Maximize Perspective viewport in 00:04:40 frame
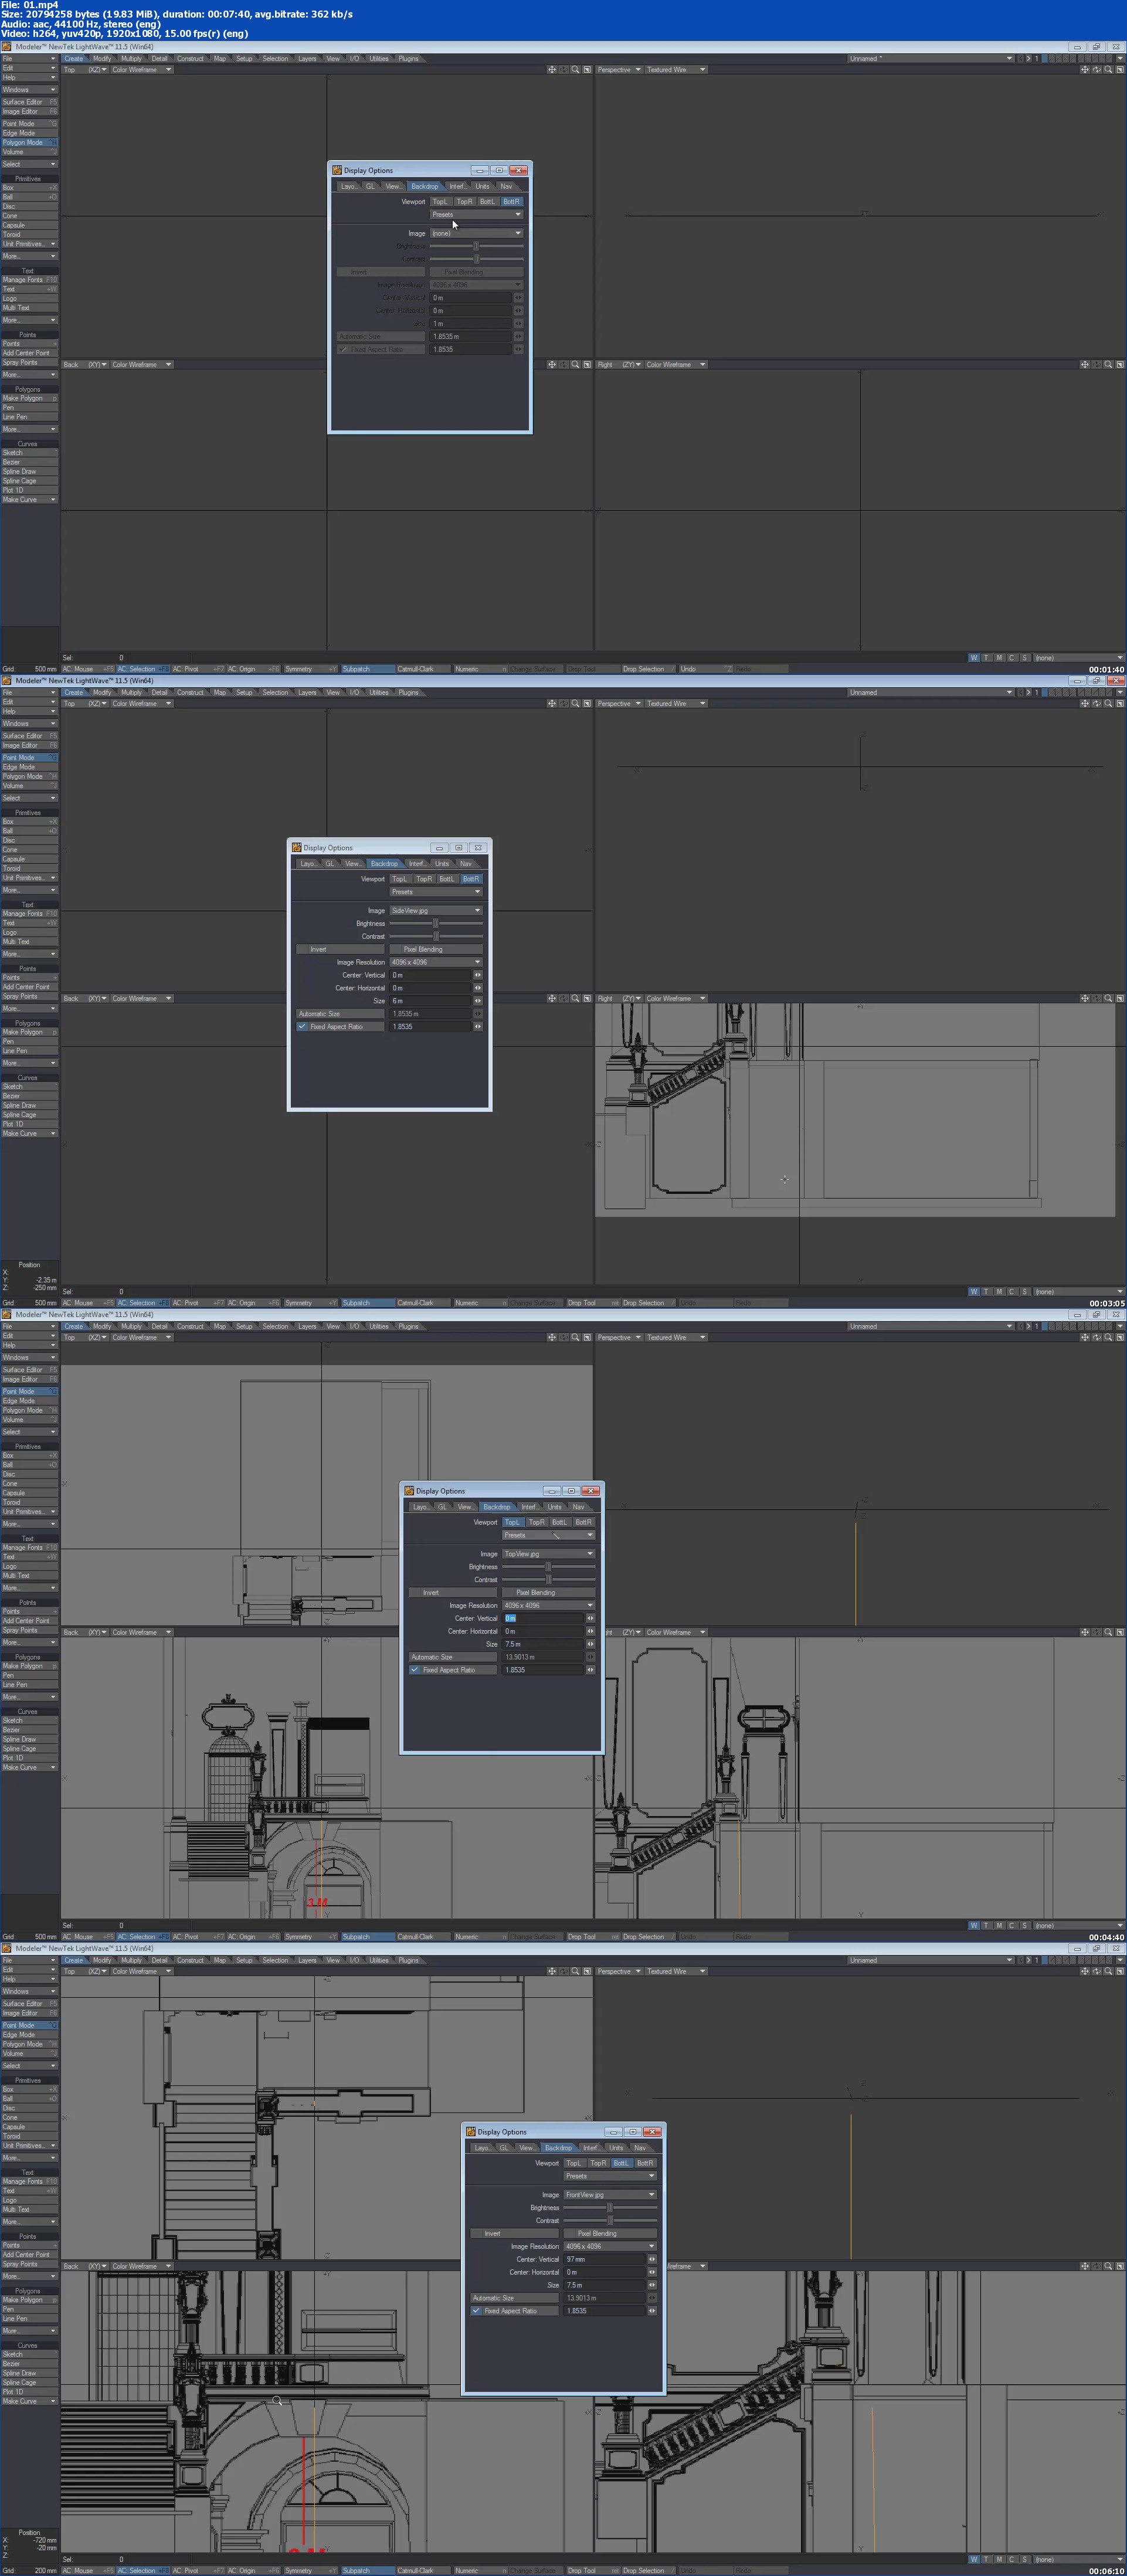This screenshot has width=1127, height=2576. click(1120, 1338)
